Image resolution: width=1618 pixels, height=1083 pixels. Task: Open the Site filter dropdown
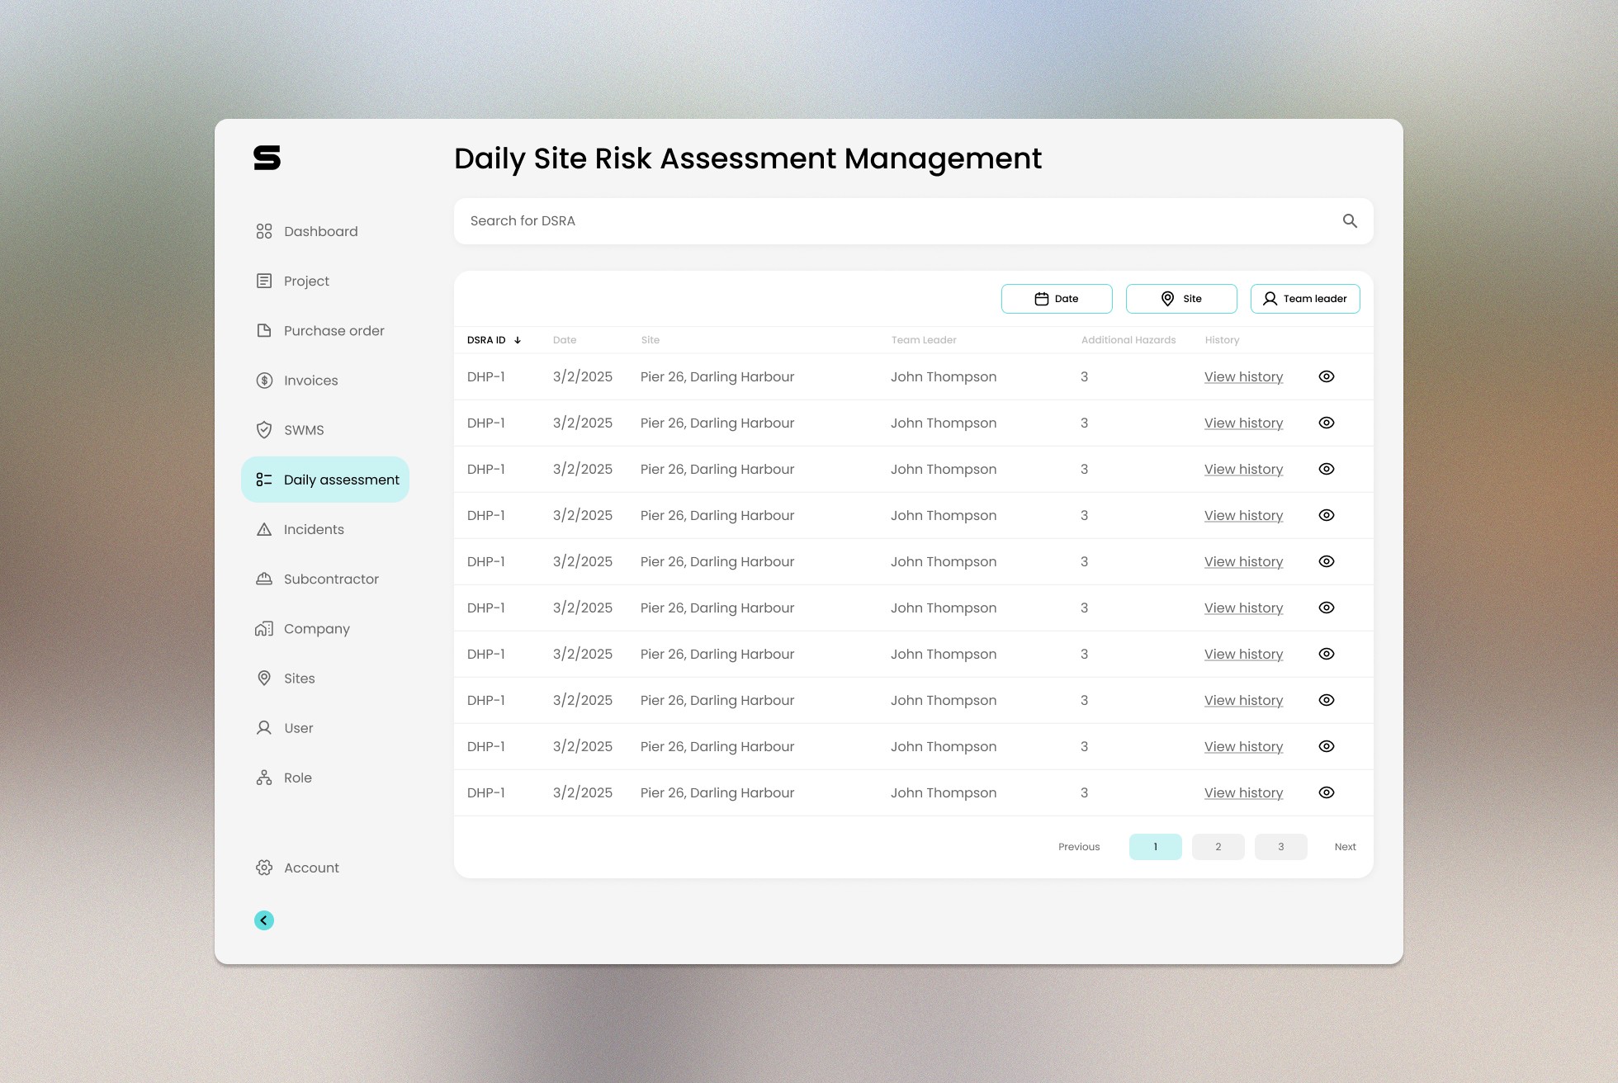[1181, 299]
